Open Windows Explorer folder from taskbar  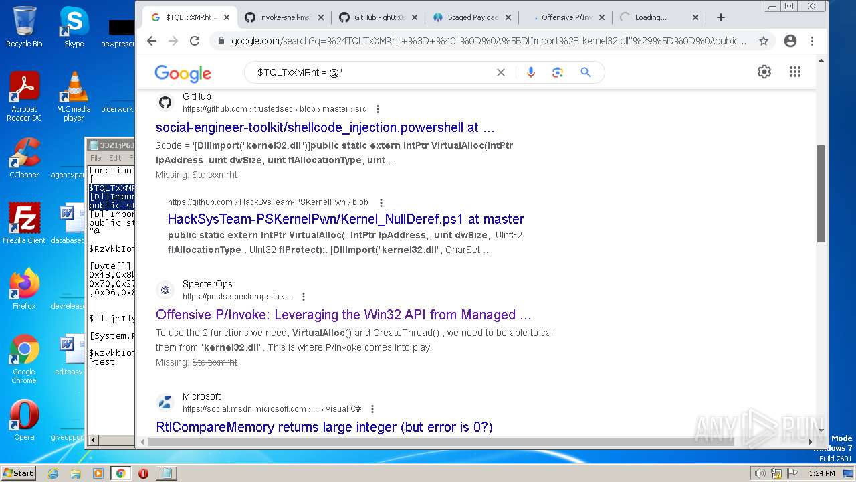tap(76, 473)
